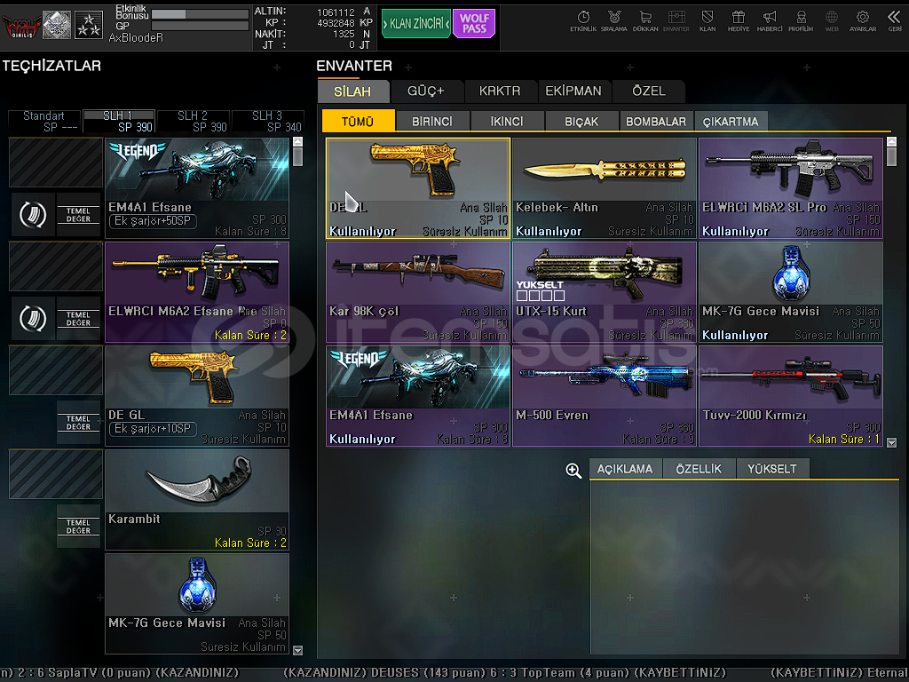Open the Hediye gift icon

point(738,21)
